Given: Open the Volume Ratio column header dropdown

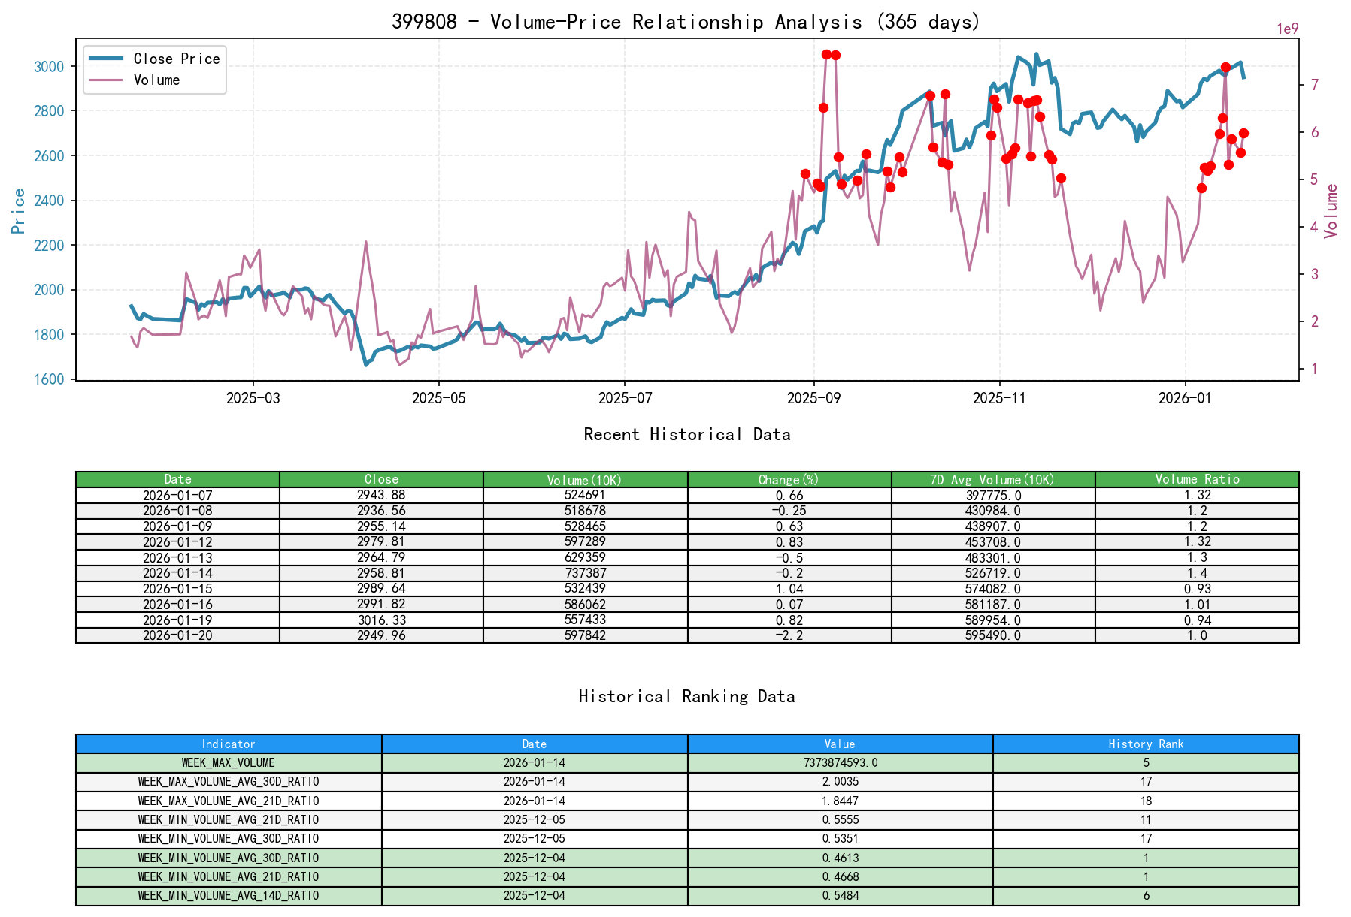Looking at the screenshot, I should coord(1198,479).
